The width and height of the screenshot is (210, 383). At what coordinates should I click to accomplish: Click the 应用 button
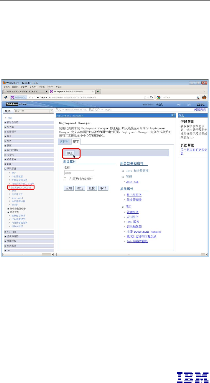(69, 188)
